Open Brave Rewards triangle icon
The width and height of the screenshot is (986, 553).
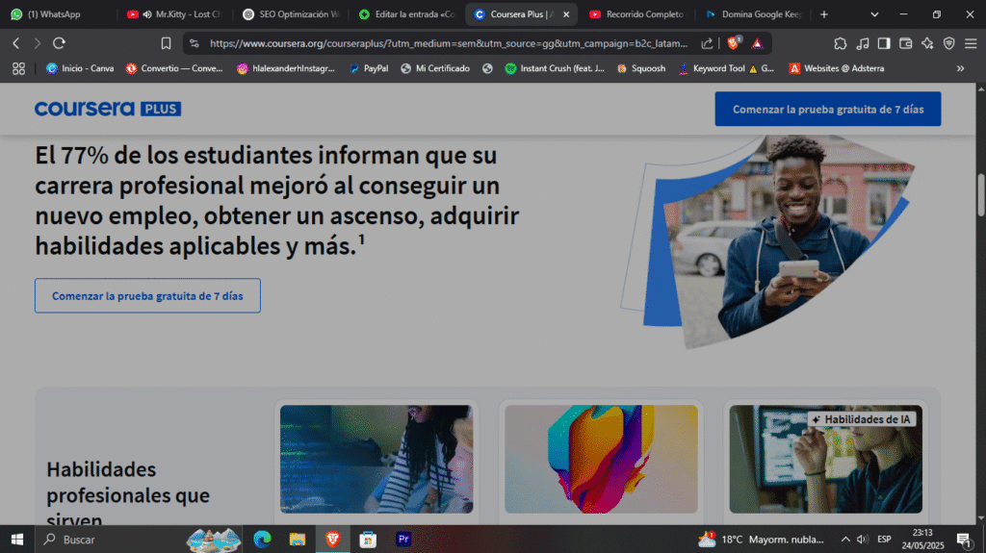757,43
